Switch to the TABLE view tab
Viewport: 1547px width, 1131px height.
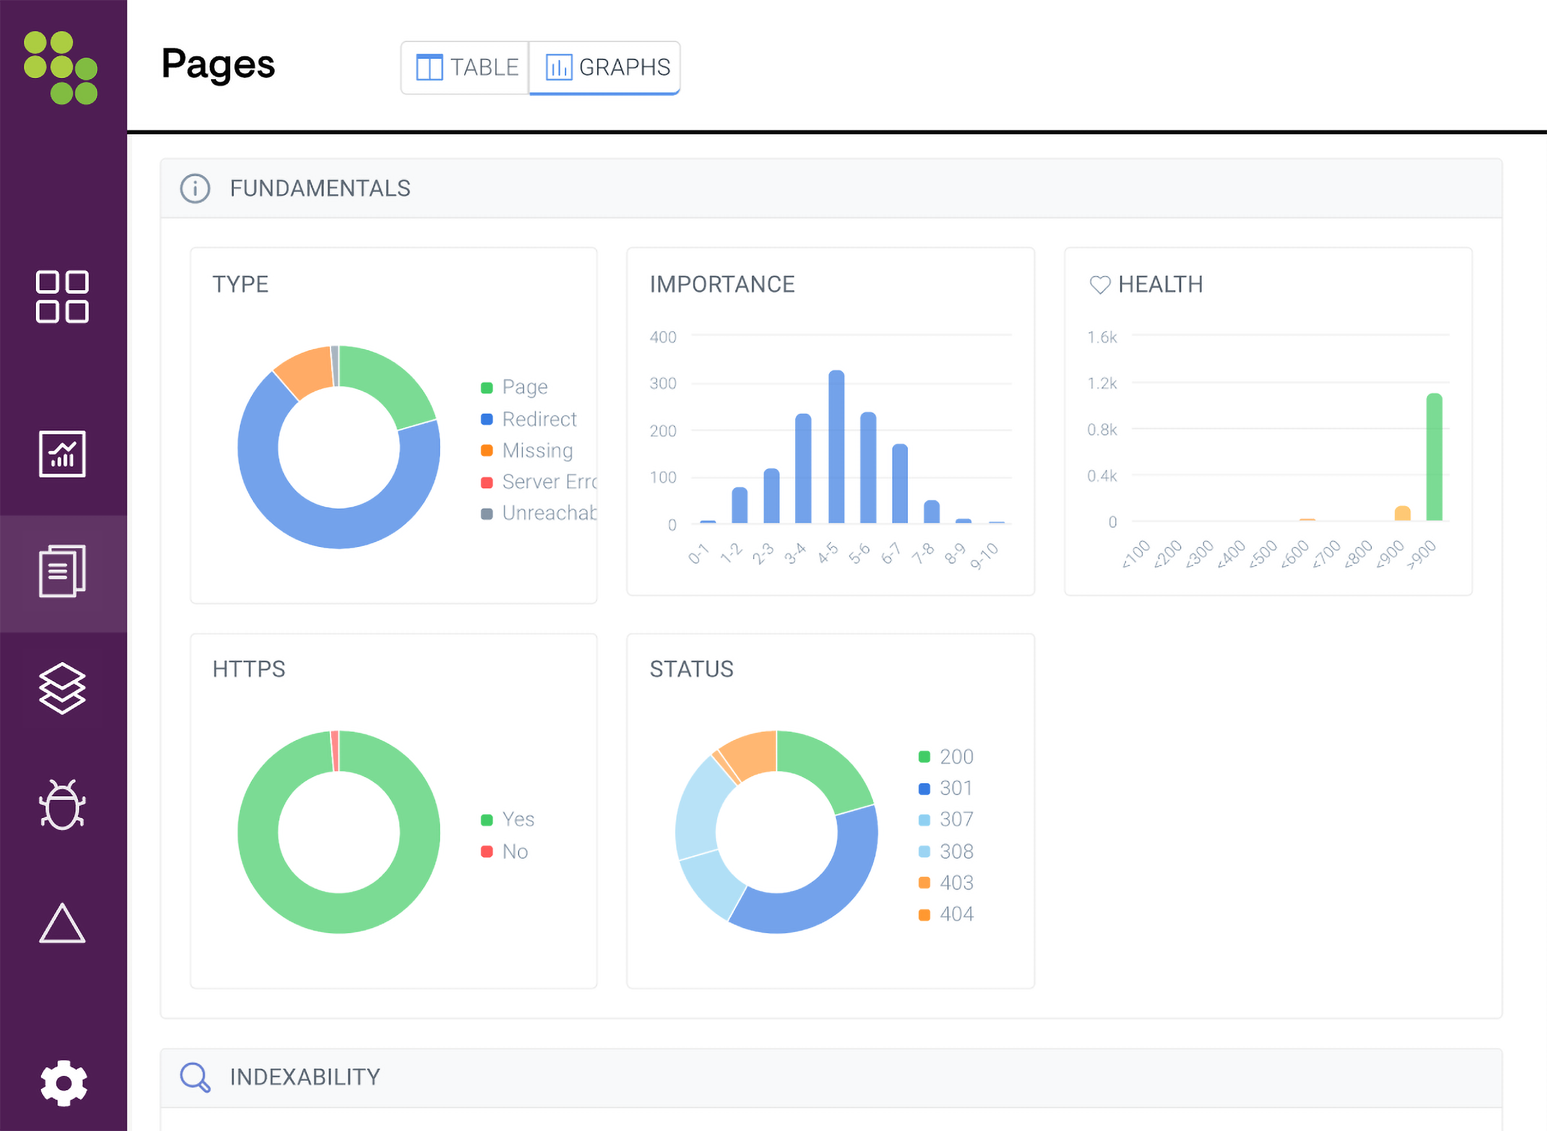pyautogui.click(x=466, y=67)
